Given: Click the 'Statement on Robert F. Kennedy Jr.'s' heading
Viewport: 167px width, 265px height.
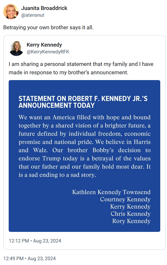Looking at the screenshot, I should 83,98.
